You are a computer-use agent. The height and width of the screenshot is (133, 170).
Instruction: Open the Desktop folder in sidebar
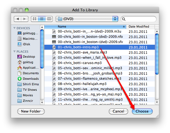[x=29, y=57]
